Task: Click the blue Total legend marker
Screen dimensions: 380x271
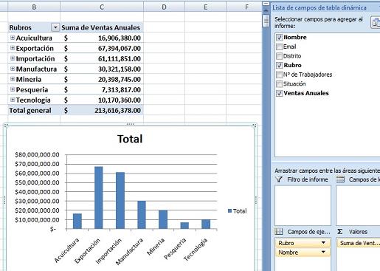Action: [x=230, y=210]
